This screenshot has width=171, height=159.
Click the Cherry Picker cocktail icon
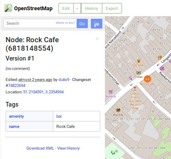pos(135,89)
